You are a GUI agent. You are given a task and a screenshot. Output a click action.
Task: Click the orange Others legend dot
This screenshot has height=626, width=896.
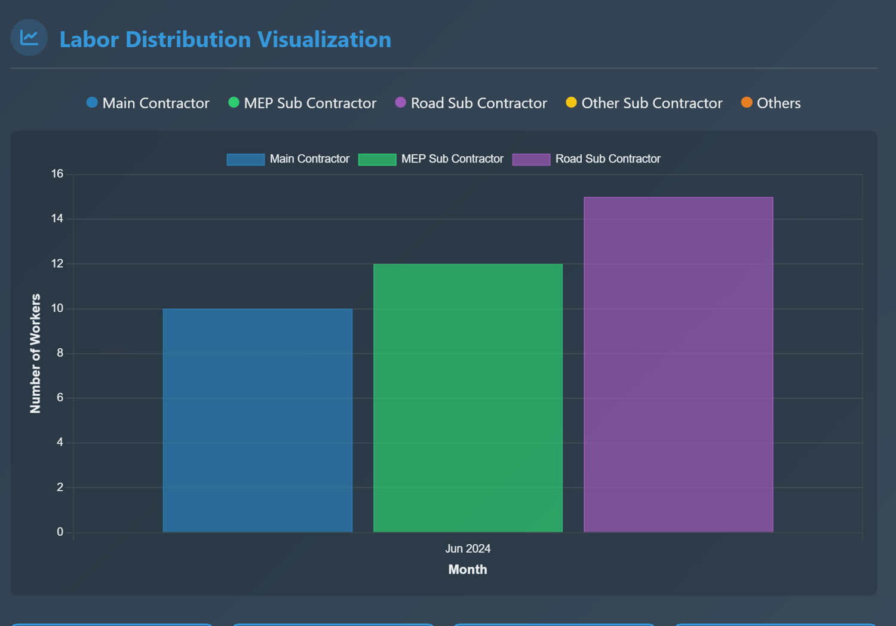click(747, 103)
